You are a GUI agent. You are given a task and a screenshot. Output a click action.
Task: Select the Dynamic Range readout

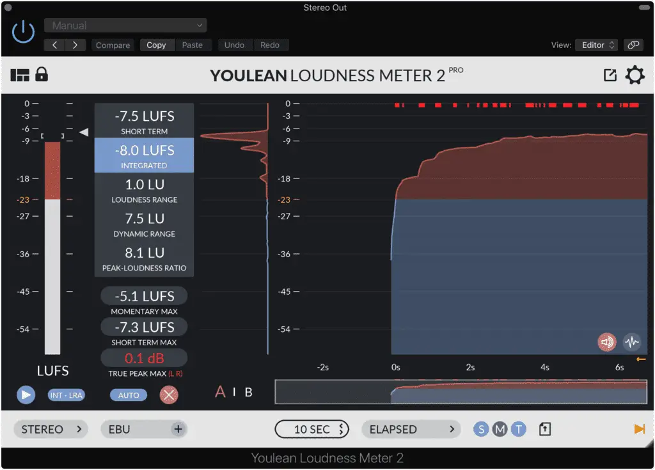pos(144,224)
